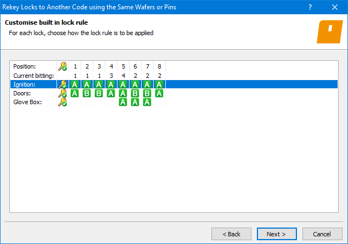Viewport: 348px width, 244px height.
Task: Toggle Doors position 3 wafer marked B
Action: point(99,93)
